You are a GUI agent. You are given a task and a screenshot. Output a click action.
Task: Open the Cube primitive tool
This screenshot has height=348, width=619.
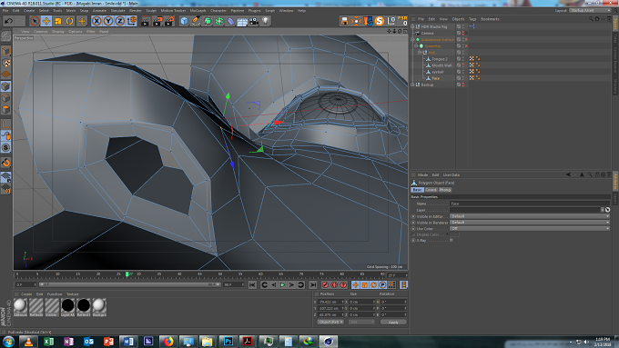[x=184, y=21]
